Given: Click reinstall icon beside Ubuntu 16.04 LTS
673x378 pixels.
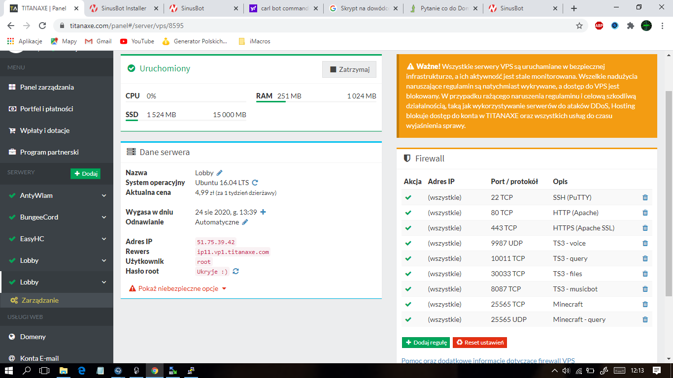Looking at the screenshot, I should pyautogui.click(x=255, y=183).
